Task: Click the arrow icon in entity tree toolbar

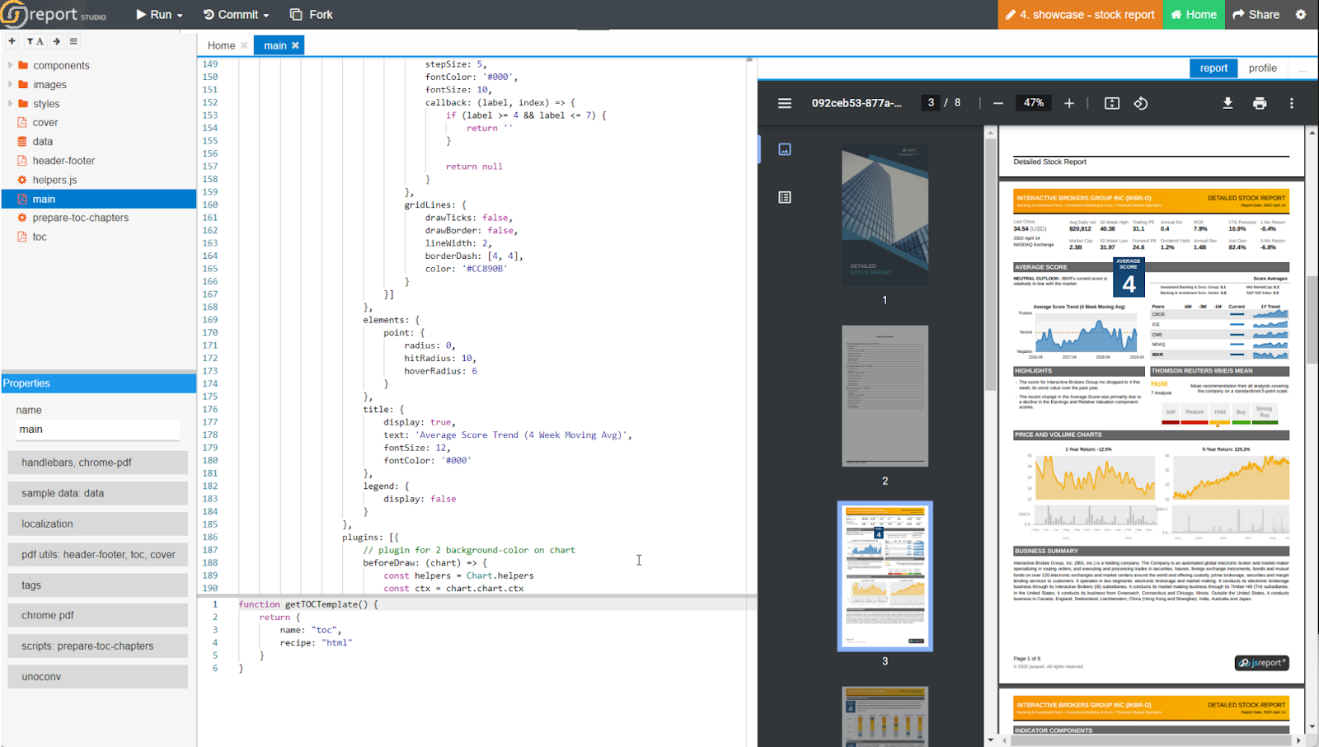Action: tap(56, 41)
